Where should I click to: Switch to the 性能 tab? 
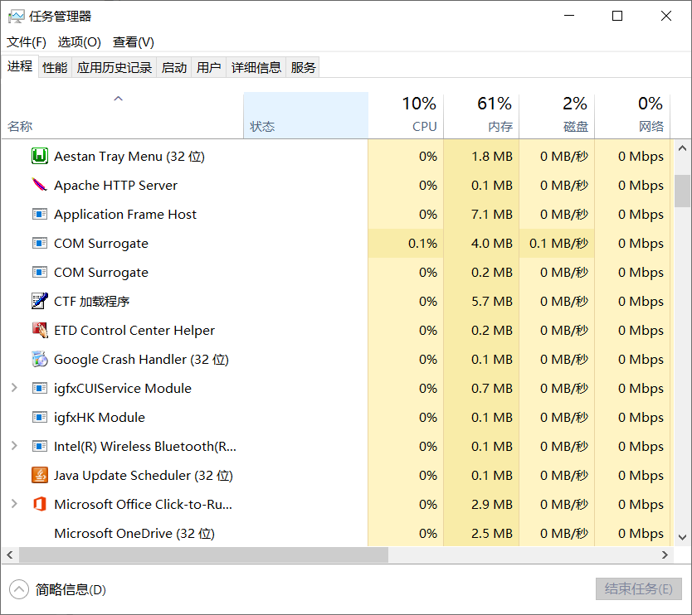tap(55, 67)
